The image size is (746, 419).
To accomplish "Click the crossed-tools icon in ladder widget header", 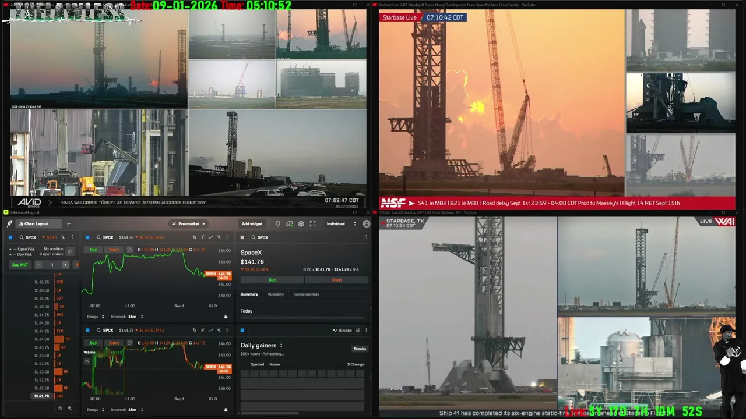I will point(63,237).
